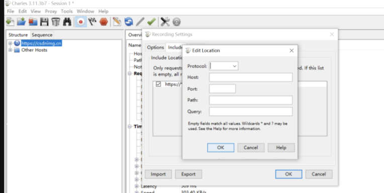Open the View menu
Screen dimensions: 384x193
pyautogui.click(x=36, y=11)
